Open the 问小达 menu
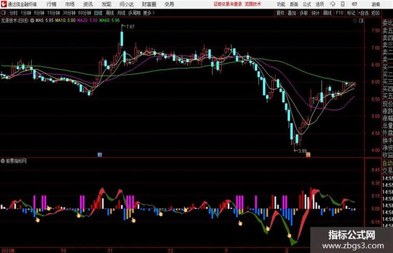393x253 pixels. (x=126, y=4)
